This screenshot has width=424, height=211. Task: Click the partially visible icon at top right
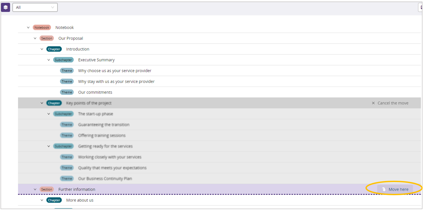pos(421,7)
